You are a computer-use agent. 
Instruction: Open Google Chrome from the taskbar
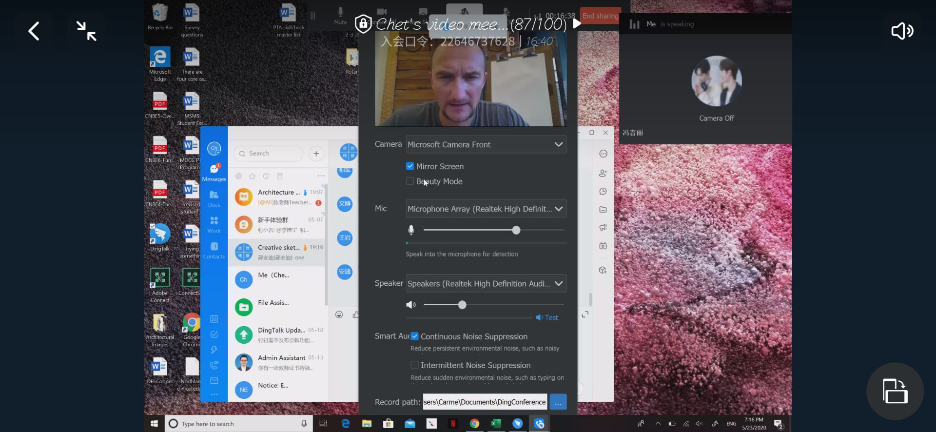(474, 424)
